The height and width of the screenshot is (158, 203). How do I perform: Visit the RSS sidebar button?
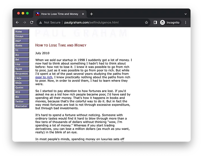(22, 92)
